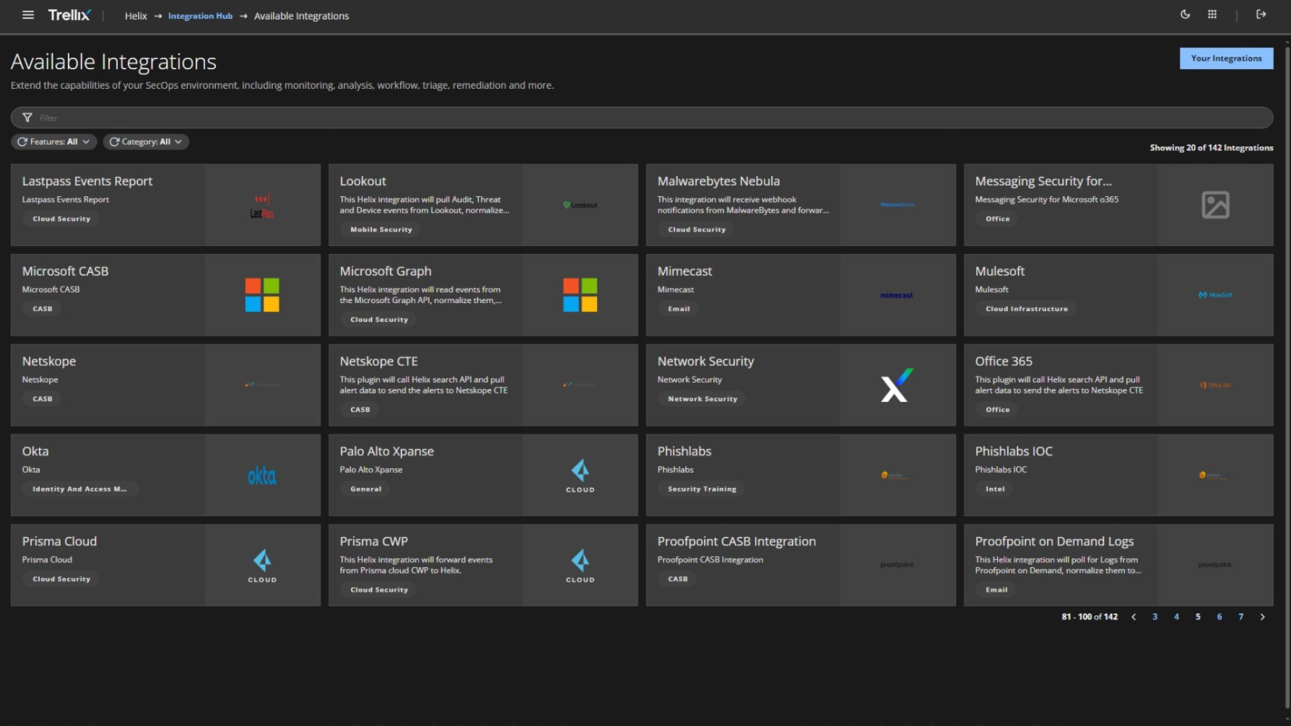Click the General tag on Palo Alto Xpanse

coord(366,489)
